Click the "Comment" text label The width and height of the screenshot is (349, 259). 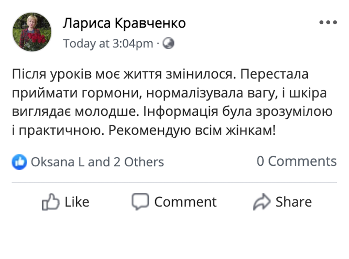tap(185, 202)
